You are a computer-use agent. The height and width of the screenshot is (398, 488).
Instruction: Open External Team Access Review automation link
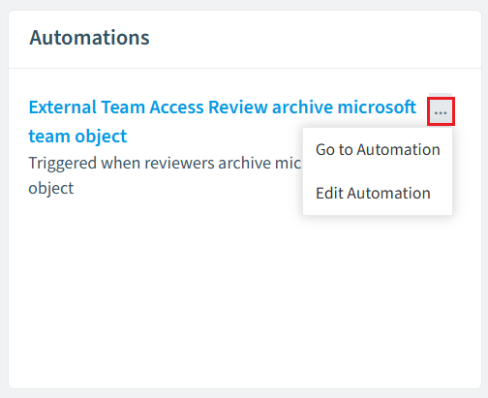(223, 121)
